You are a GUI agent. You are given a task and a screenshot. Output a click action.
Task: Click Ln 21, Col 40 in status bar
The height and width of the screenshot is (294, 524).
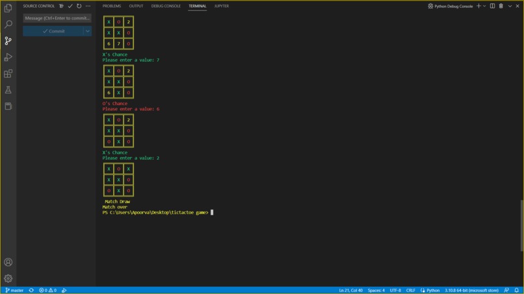tap(350, 290)
